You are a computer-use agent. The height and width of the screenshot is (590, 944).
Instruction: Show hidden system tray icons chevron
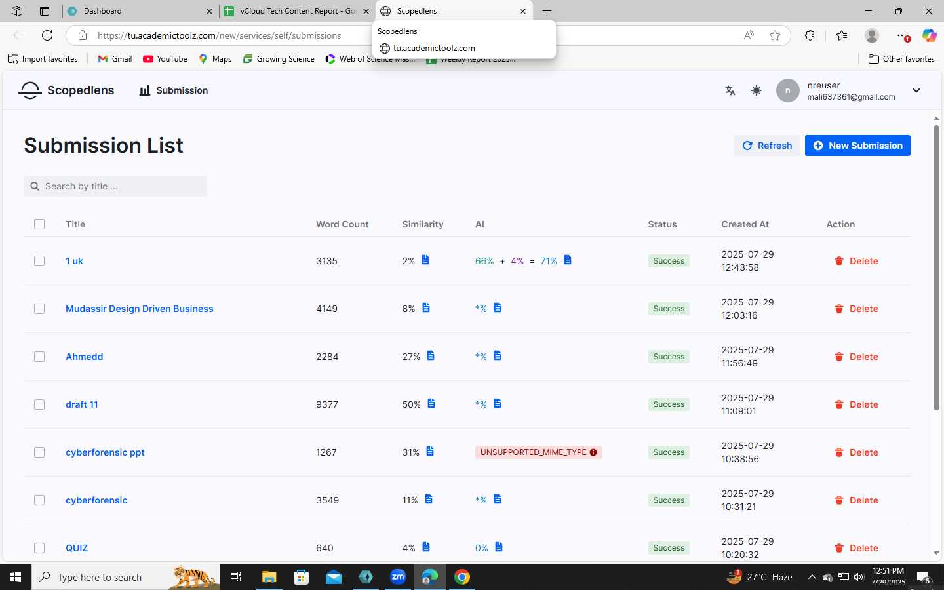click(812, 577)
